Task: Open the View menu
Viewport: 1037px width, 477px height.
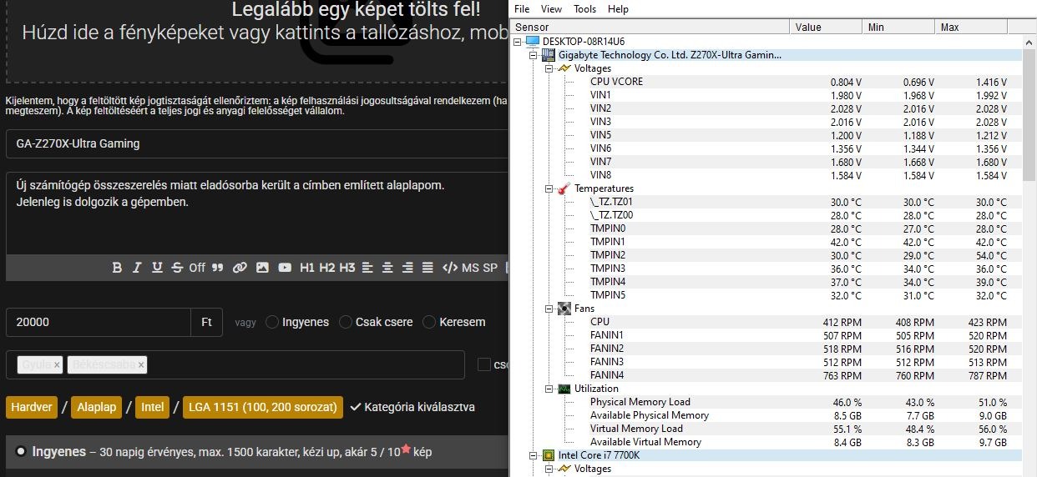Action: click(551, 9)
